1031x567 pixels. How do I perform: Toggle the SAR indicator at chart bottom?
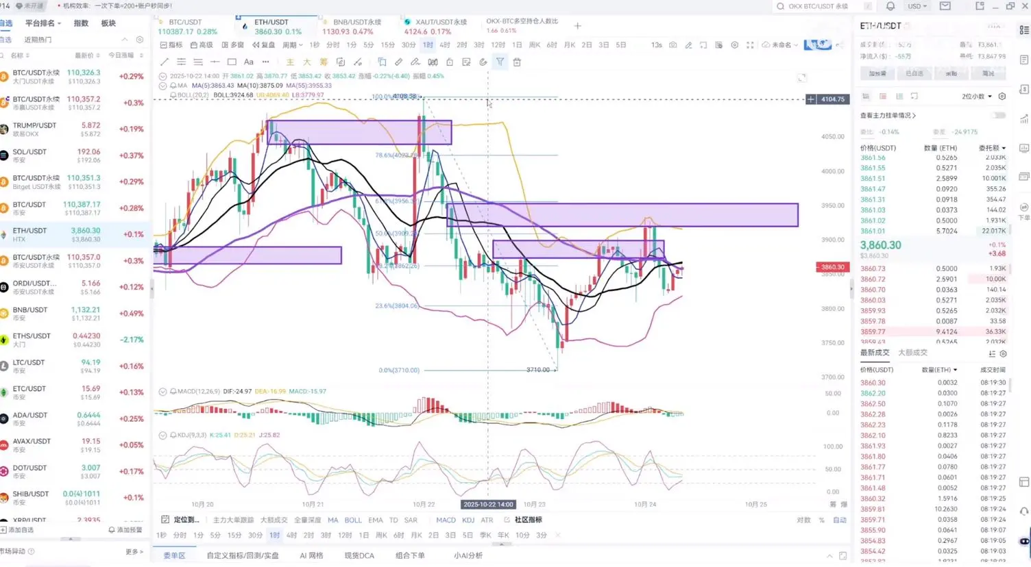(x=411, y=520)
